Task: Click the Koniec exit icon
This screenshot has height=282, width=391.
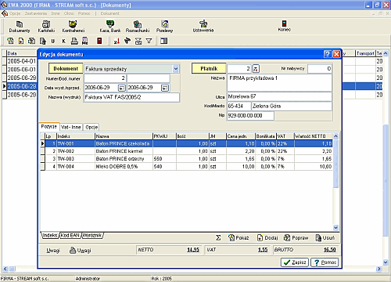Action: click(284, 26)
